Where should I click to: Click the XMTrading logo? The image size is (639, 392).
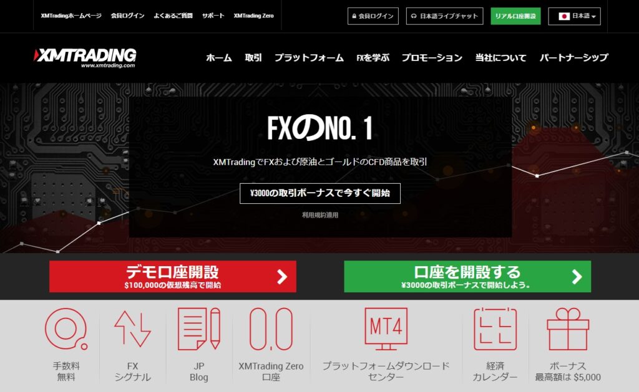tap(85, 58)
